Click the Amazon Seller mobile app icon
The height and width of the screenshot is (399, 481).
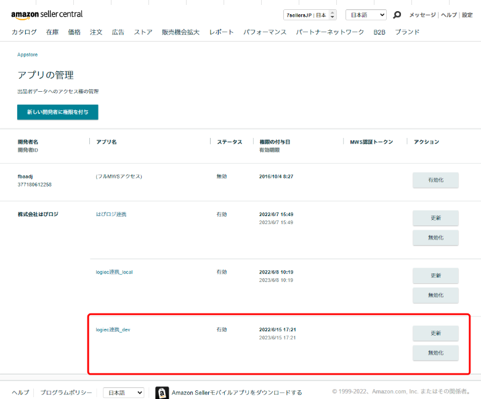point(162,393)
